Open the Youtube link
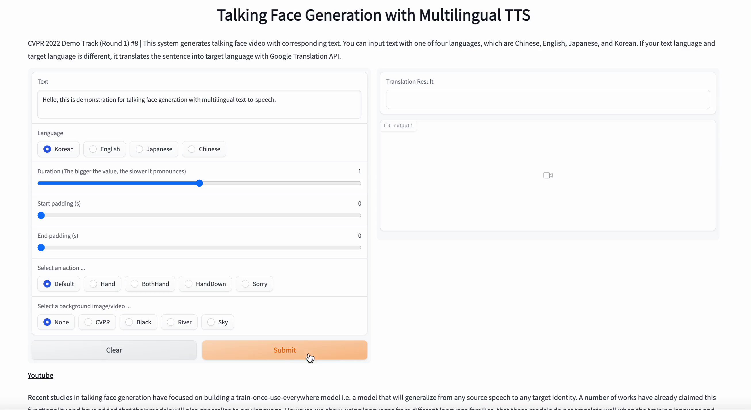Viewport: 751px width, 410px height. point(40,375)
